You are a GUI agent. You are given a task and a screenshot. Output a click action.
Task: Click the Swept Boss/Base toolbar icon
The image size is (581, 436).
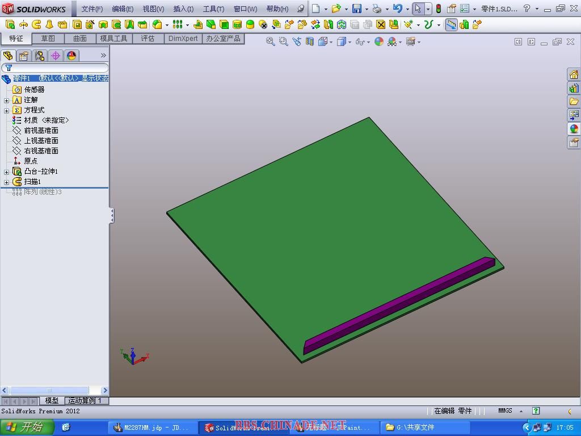click(x=36, y=24)
